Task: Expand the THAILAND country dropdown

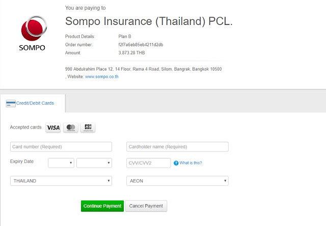Action: tap(61, 181)
